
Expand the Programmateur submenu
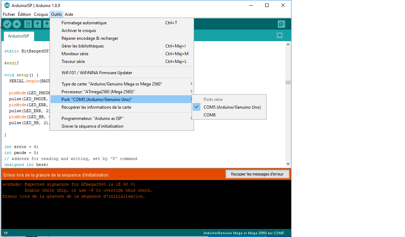coord(122,118)
